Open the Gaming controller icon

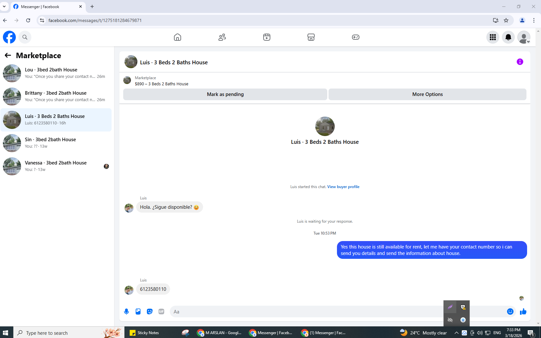click(x=356, y=37)
